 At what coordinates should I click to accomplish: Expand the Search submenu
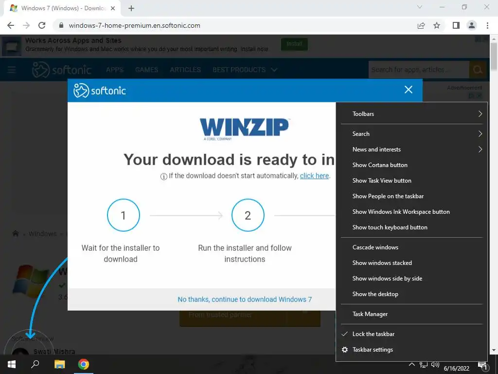point(411,133)
